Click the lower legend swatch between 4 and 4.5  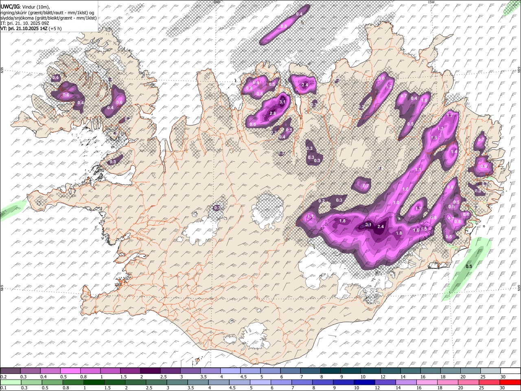pyautogui.click(x=219, y=382)
